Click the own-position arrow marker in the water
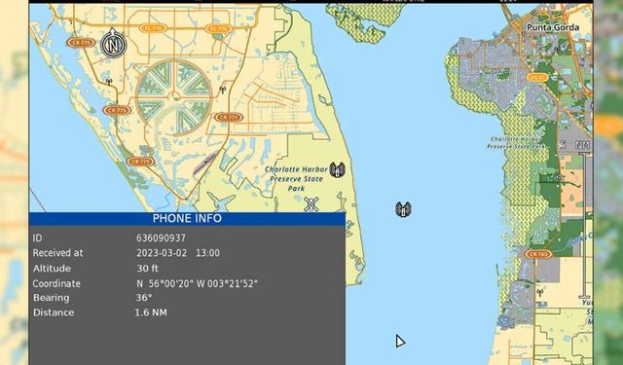This screenshot has width=623, height=365. pyautogui.click(x=400, y=342)
